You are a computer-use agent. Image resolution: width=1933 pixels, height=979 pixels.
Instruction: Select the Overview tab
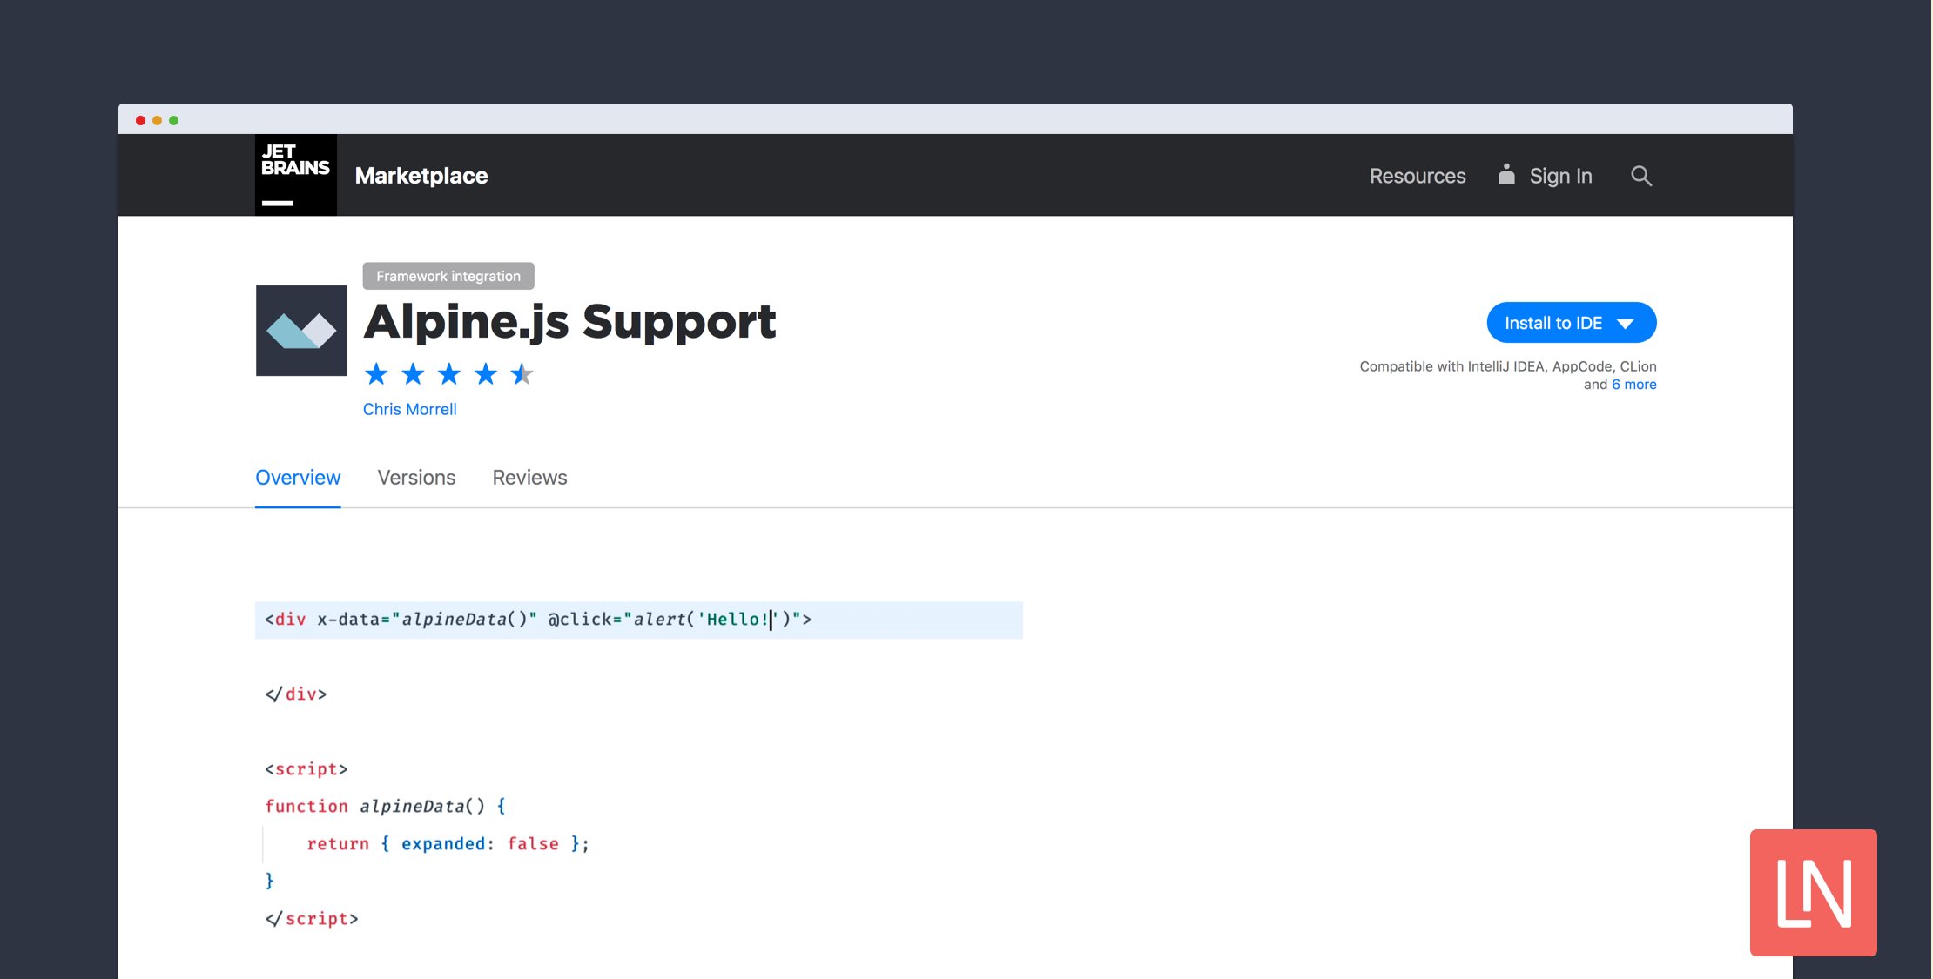pos(298,478)
